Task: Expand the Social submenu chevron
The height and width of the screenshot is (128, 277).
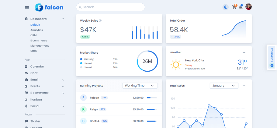Action: (x=63, y=106)
